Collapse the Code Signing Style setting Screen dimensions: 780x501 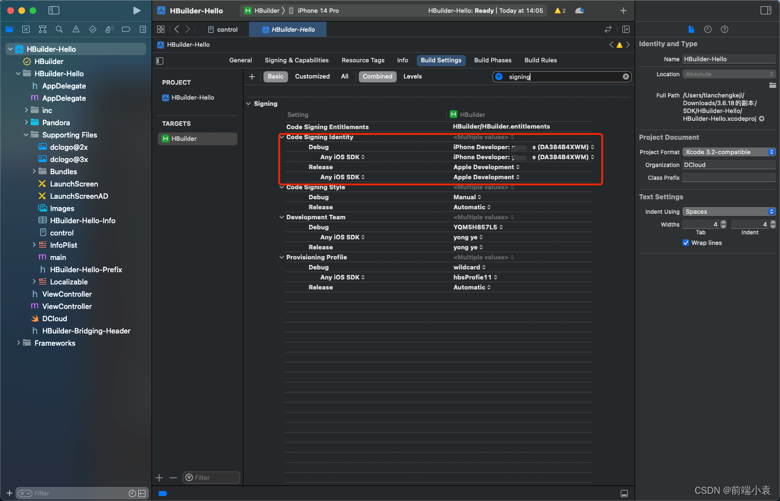[x=282, y=187]
